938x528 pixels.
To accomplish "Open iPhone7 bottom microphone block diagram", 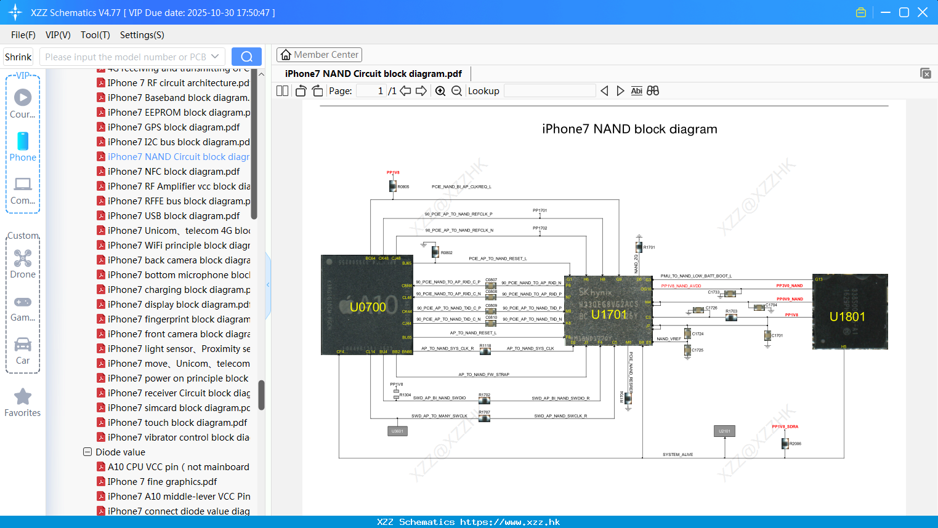I will [x=173, y=275].
